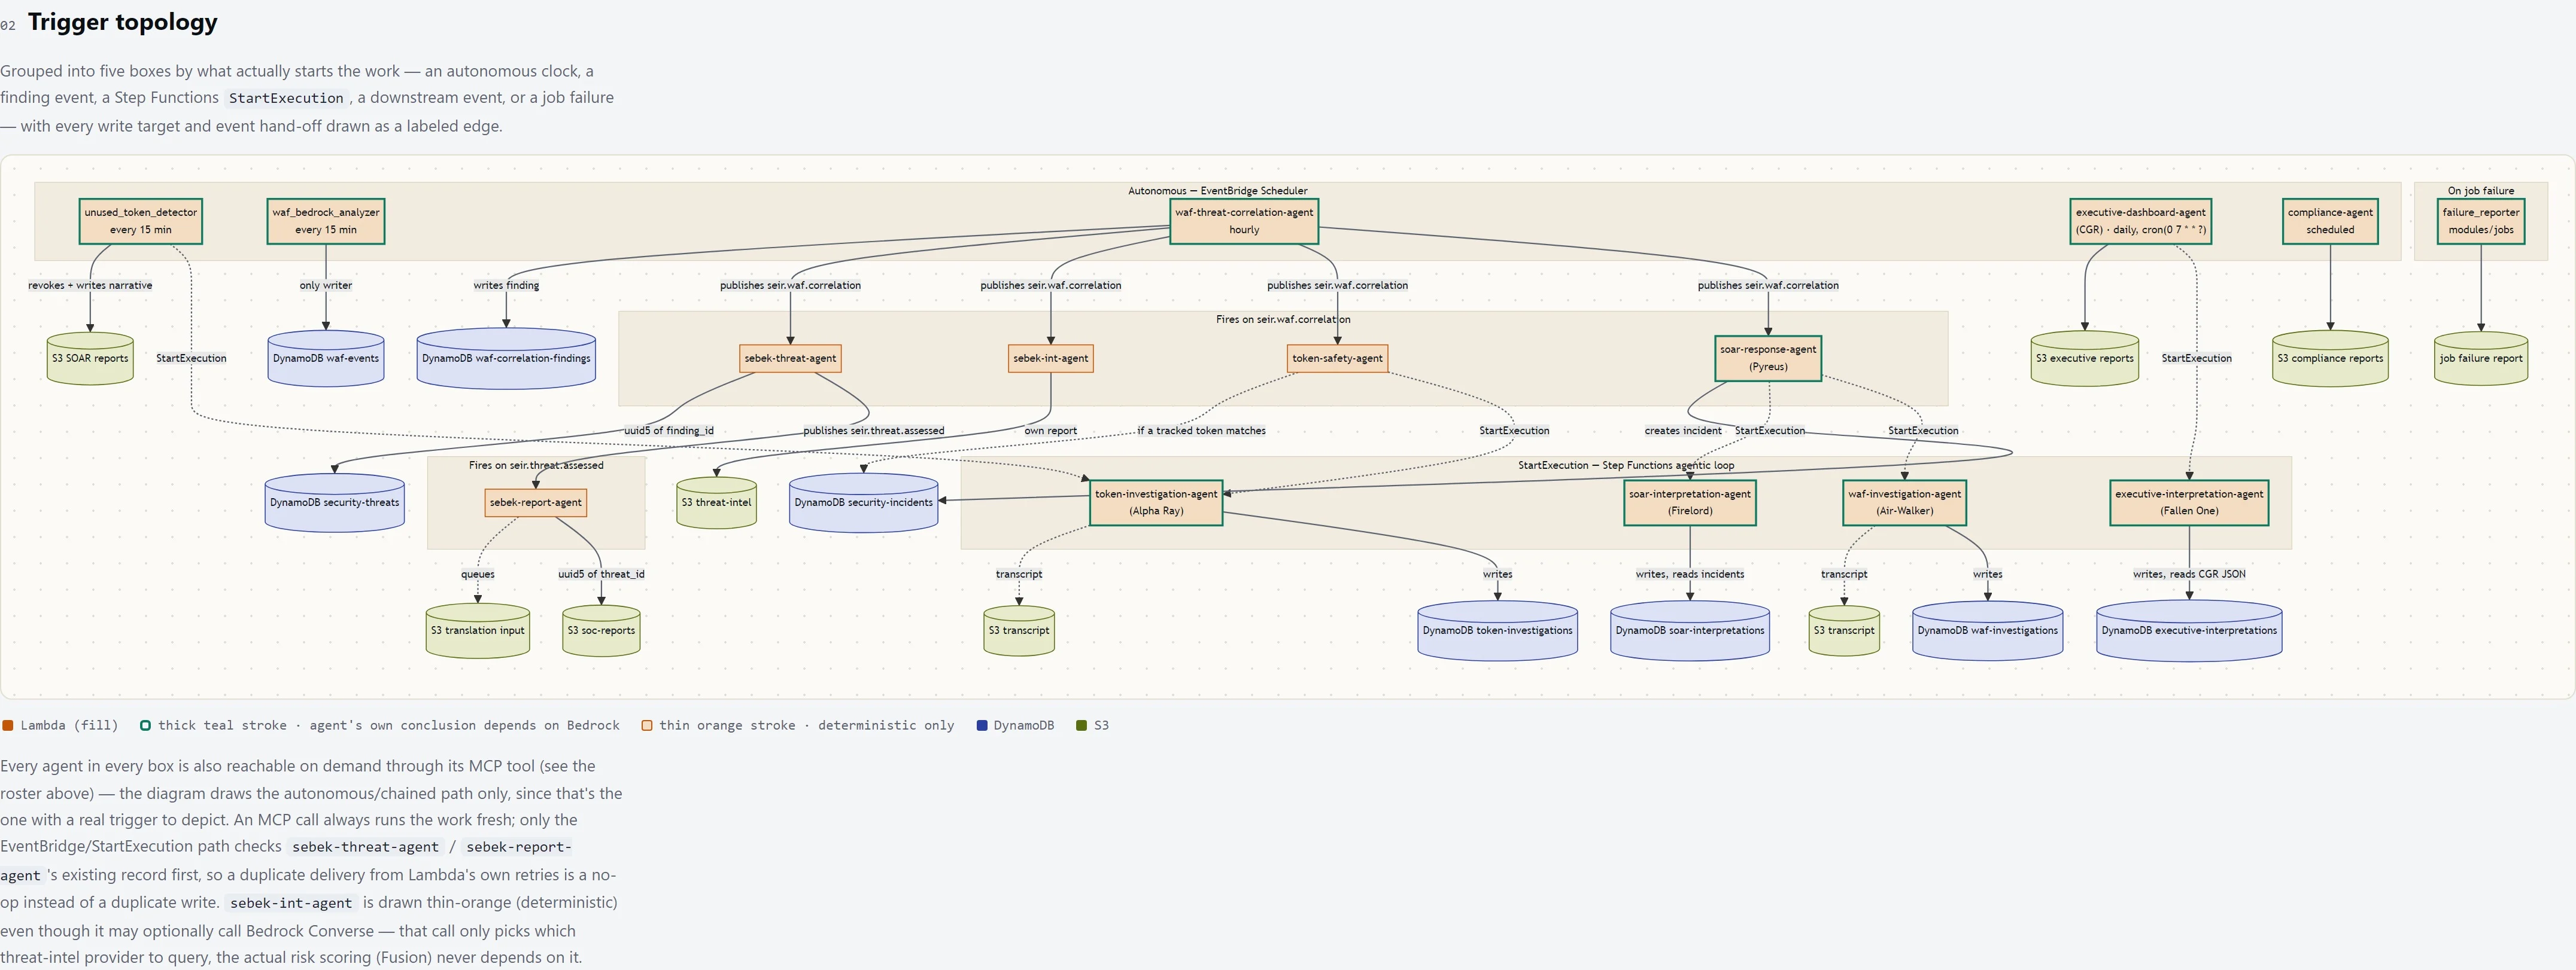Click the green S3 legend swatch
Image resolution: width=2576 pixels, height=970 pixels.
pos(1081,725)
